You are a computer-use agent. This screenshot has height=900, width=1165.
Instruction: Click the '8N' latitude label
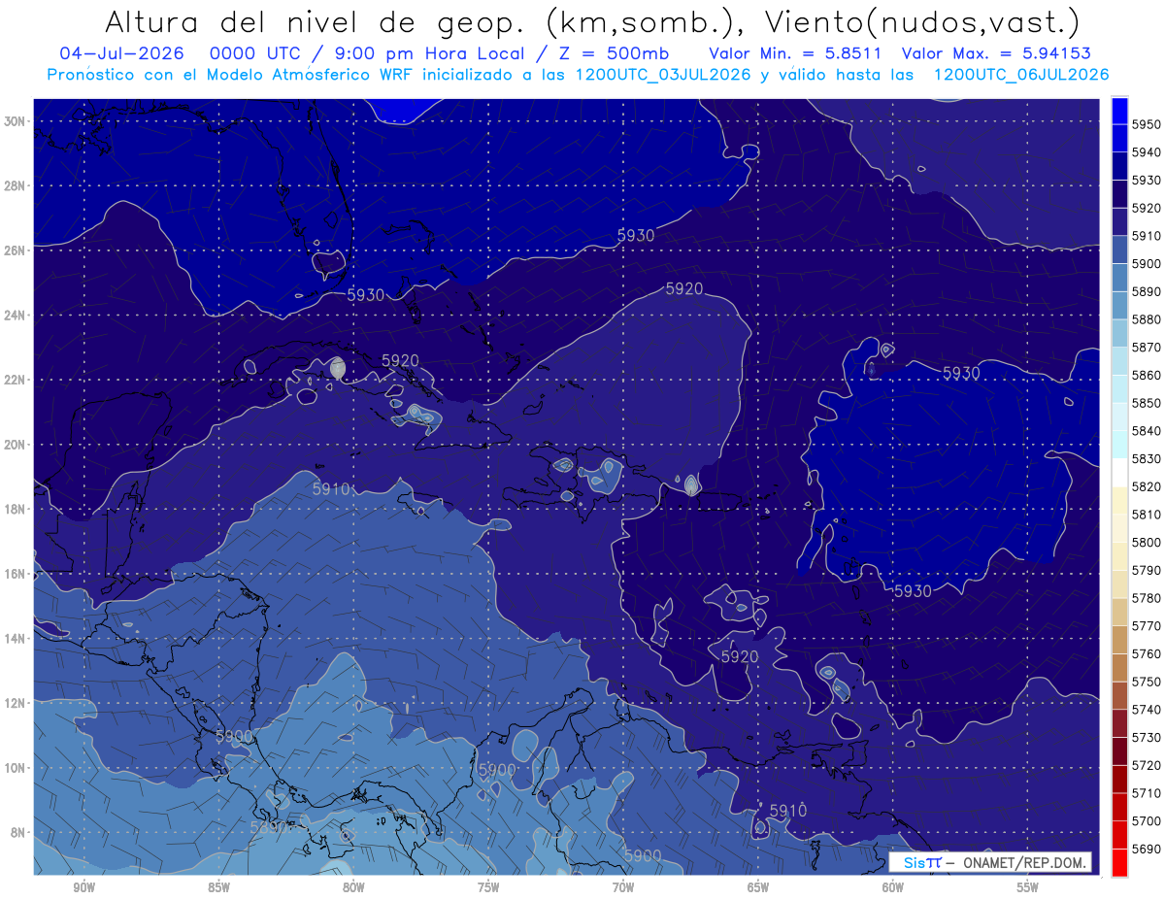click(18, 832)
